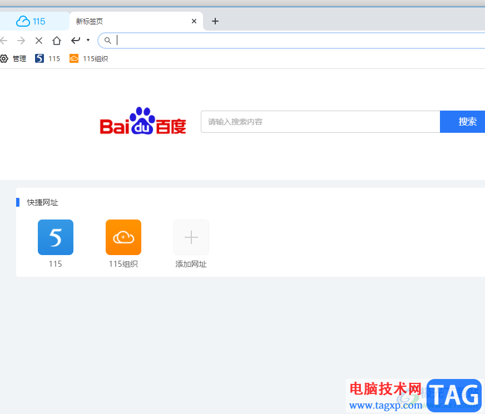
Task: Open the 115组织 orange cloud tile
Action: tap(123, 237)
